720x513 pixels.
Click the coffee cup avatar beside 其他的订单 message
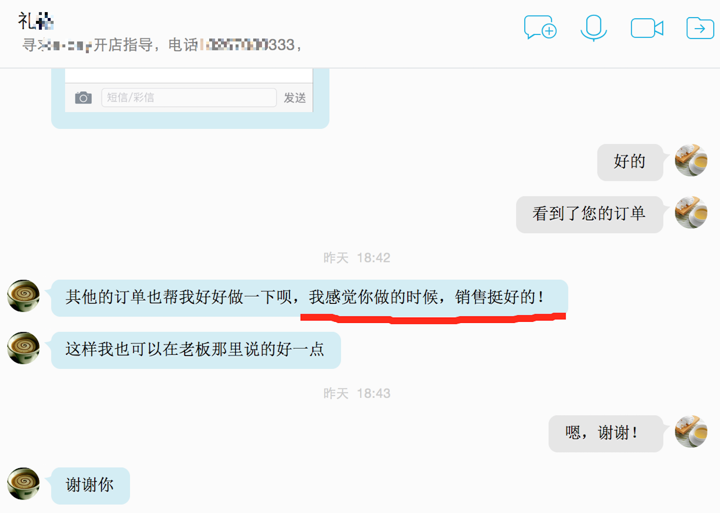[23, 296]
